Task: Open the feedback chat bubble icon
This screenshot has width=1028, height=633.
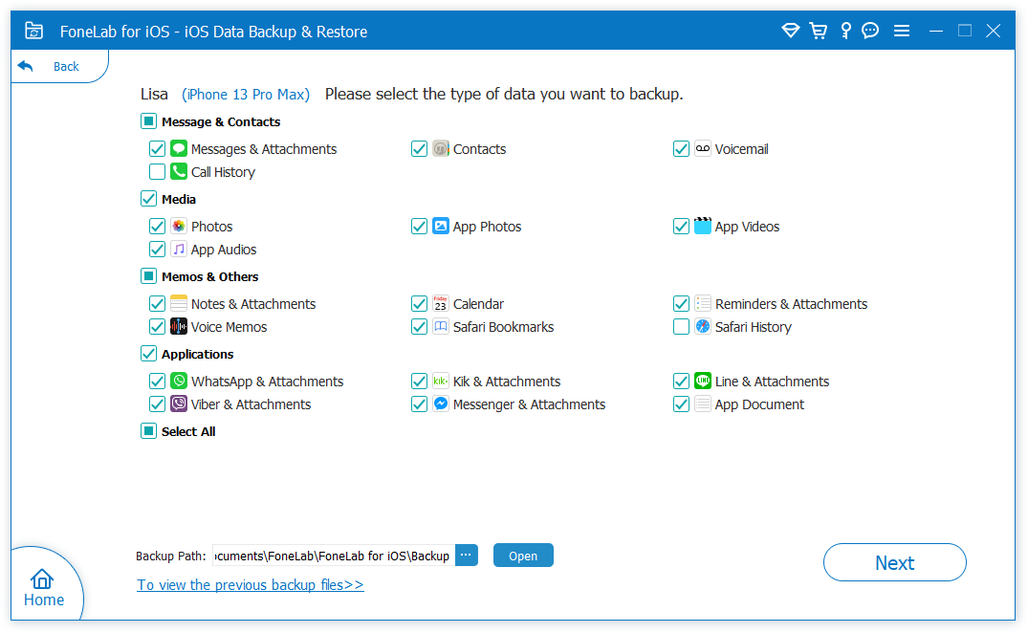Action: point(870,31)
